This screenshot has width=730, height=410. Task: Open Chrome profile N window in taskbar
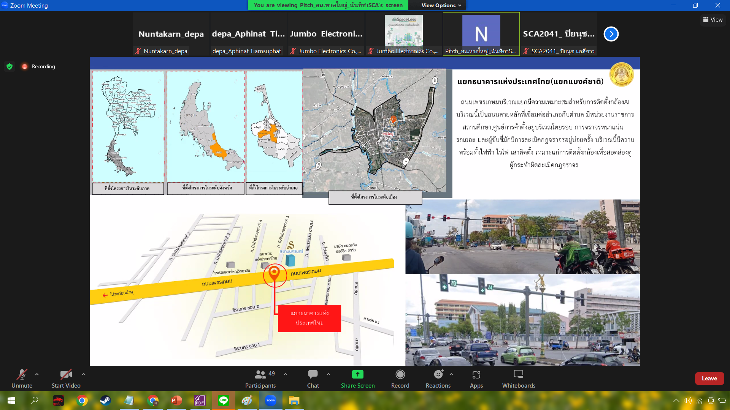pyautogui.click(x=153, y=401)
